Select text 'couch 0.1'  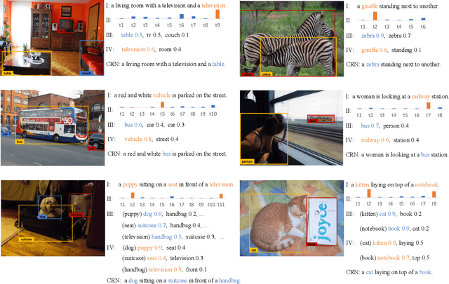tap(177, 35)
